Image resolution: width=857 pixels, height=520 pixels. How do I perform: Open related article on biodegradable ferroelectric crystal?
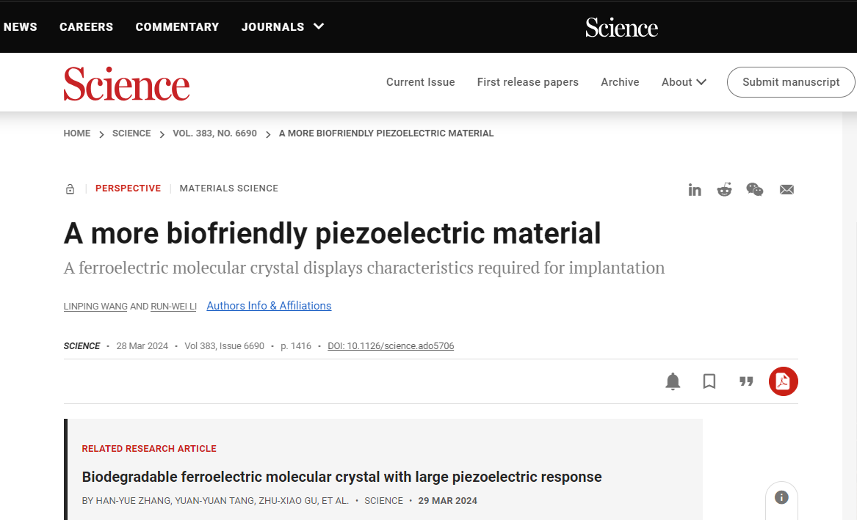(341, 477)
